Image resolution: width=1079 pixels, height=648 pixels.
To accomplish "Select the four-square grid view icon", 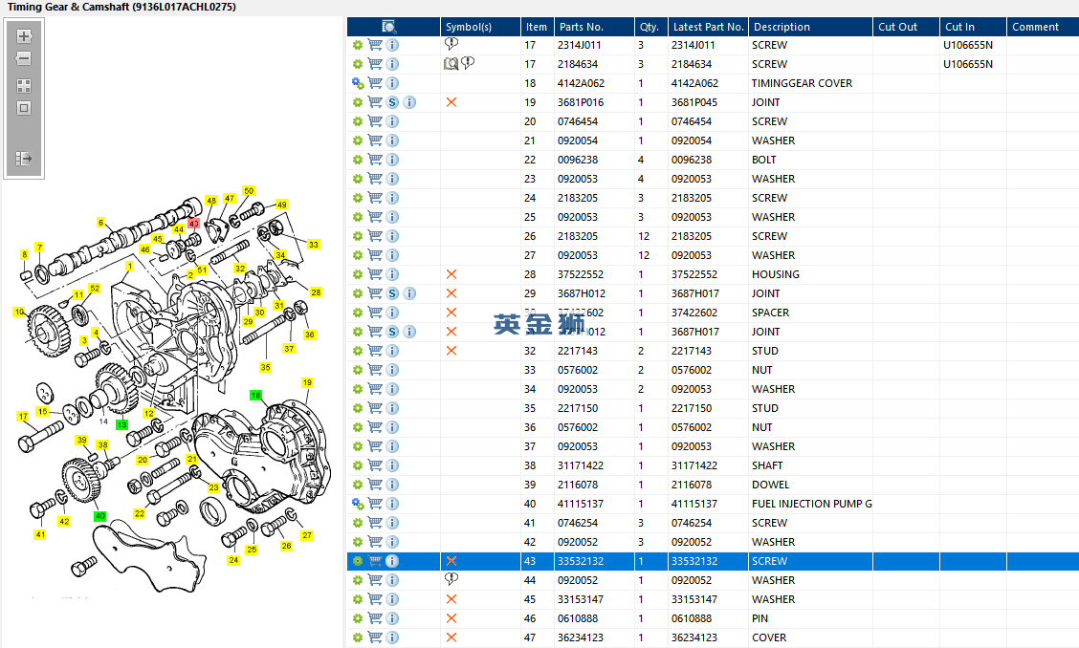I will 24,86.
